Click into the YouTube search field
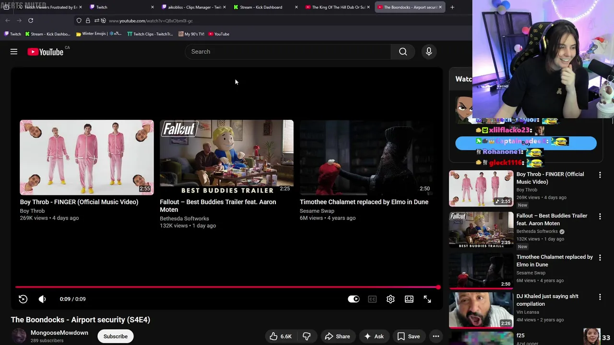The width and height of the screenshot is (614, 345). click(288, 52)
